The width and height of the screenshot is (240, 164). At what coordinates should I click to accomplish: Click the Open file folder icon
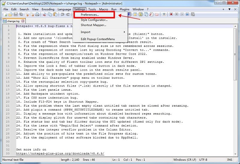point(10,14)
